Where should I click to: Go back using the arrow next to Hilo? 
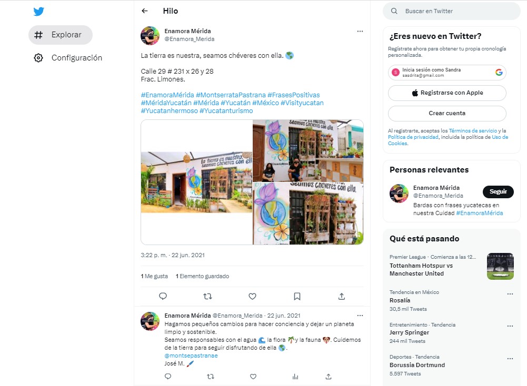coord(145,11)
